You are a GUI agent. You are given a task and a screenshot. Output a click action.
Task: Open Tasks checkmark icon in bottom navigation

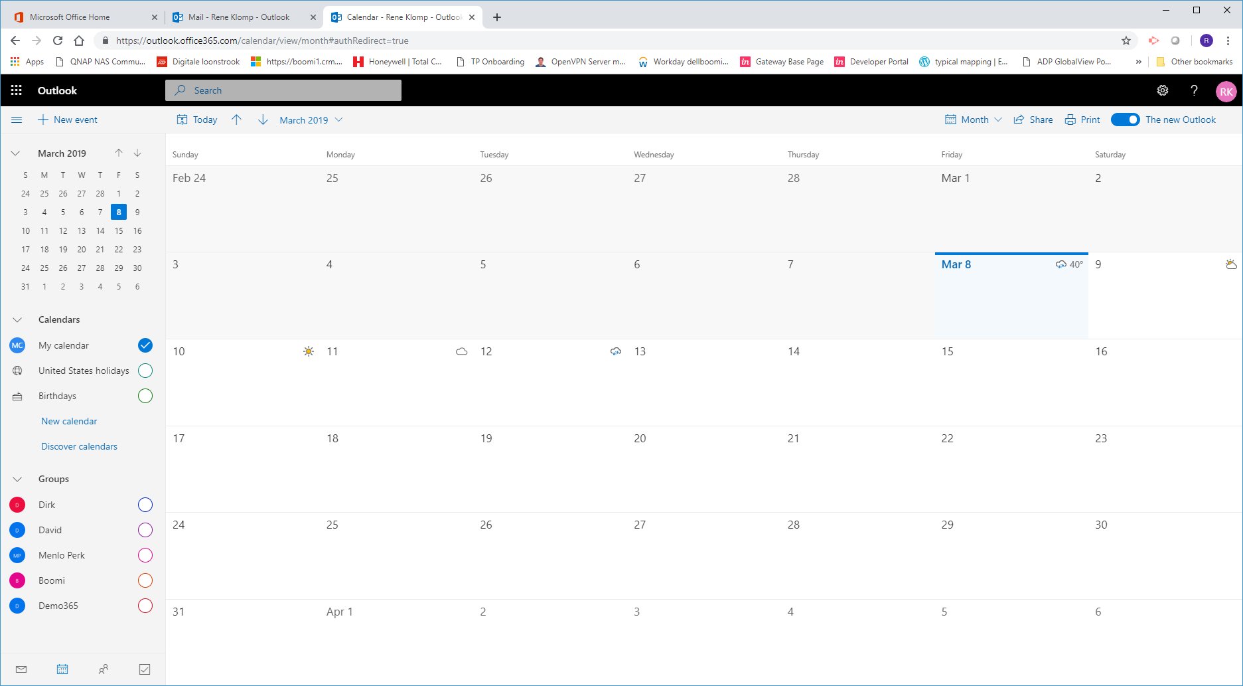[x=145, y=669]
